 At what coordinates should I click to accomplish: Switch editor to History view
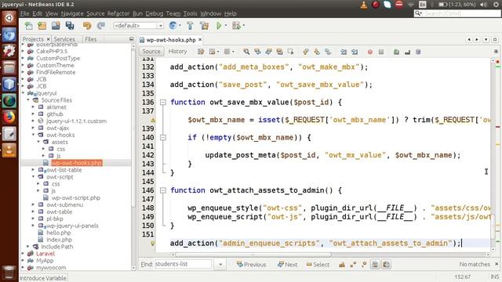(177, 52)
